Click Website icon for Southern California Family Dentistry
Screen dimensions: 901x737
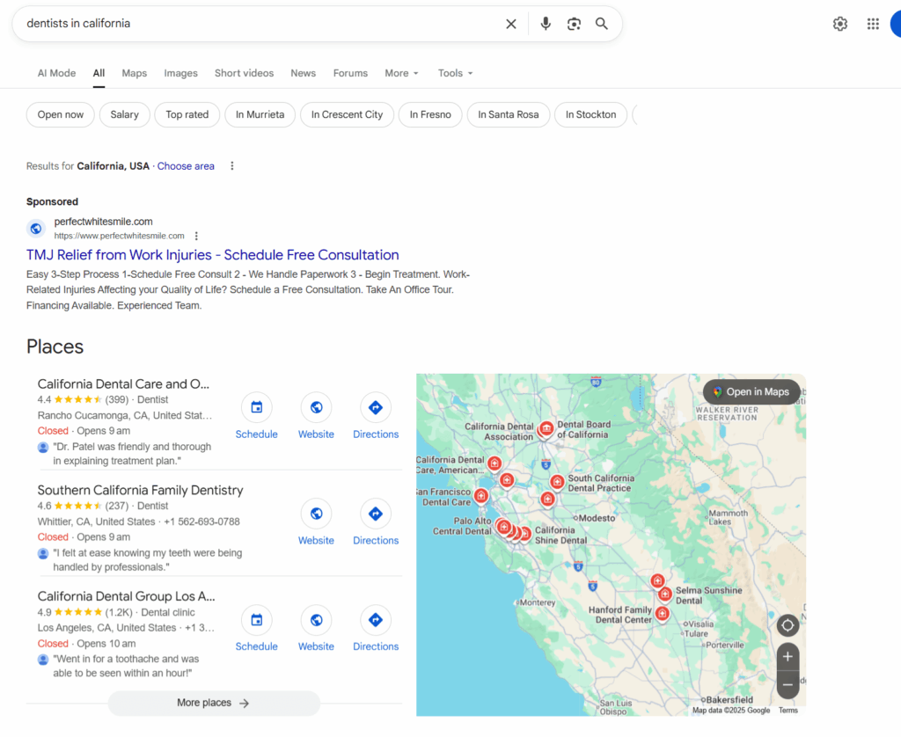pyautogui.click(x=316, y=514)
